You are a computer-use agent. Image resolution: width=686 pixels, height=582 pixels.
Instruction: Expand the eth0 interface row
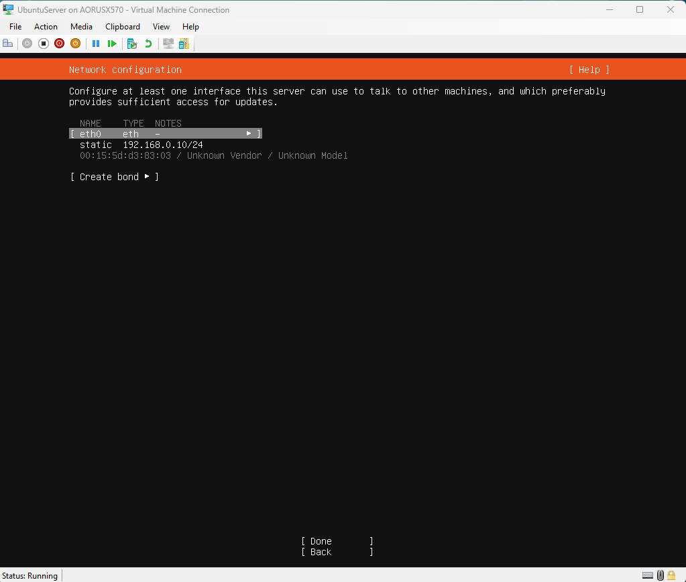point(166,134)
